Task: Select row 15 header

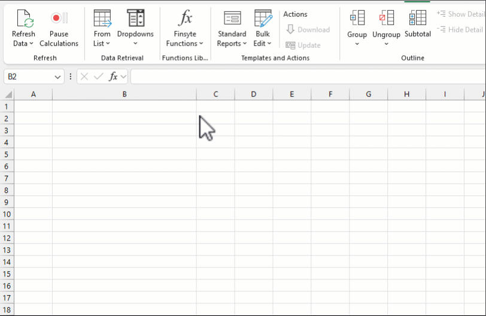Action: pos(7,274)
